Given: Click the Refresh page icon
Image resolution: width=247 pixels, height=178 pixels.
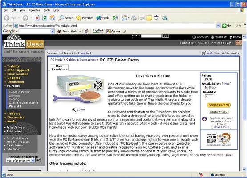Looking at the screenshot, I should pyautogui.click(x=45, y=18).
